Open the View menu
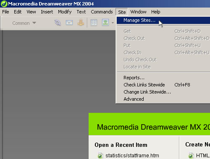 point(31,12)
